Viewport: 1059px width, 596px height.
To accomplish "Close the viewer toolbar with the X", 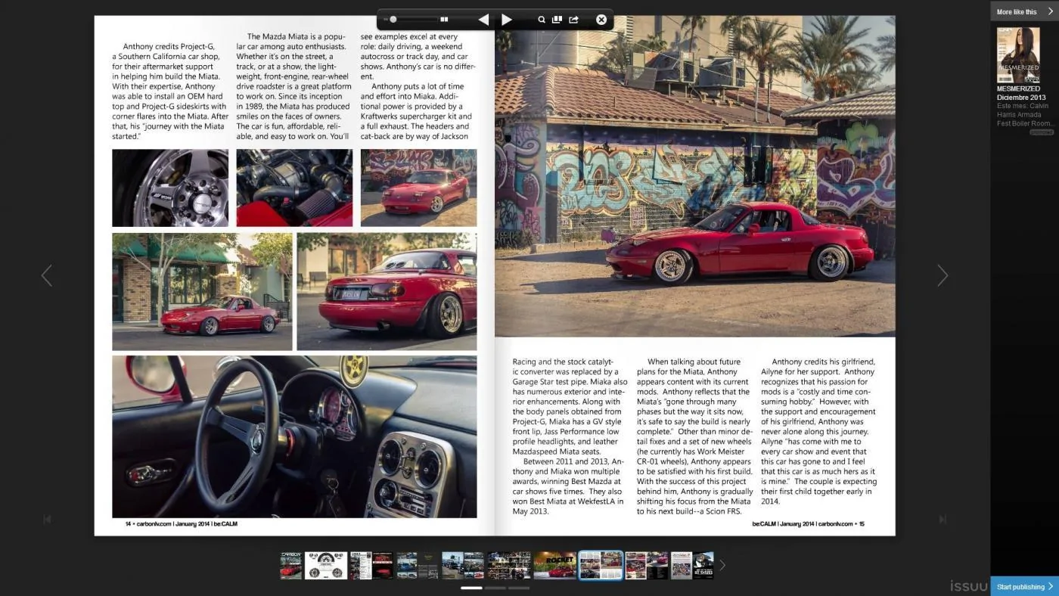I will point(601,20).
